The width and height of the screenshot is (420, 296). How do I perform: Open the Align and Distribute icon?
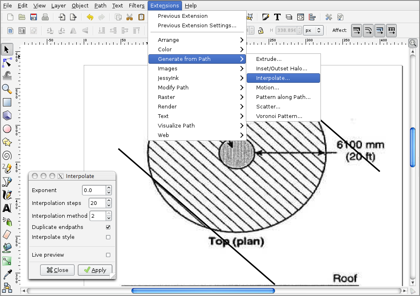tap(312, 17)
